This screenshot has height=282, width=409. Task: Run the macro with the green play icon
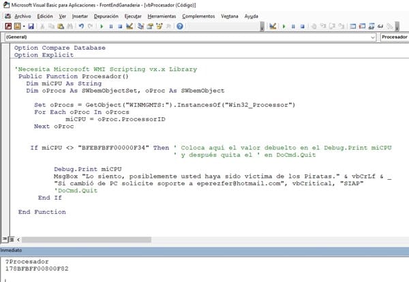click(x=102, y=26)
